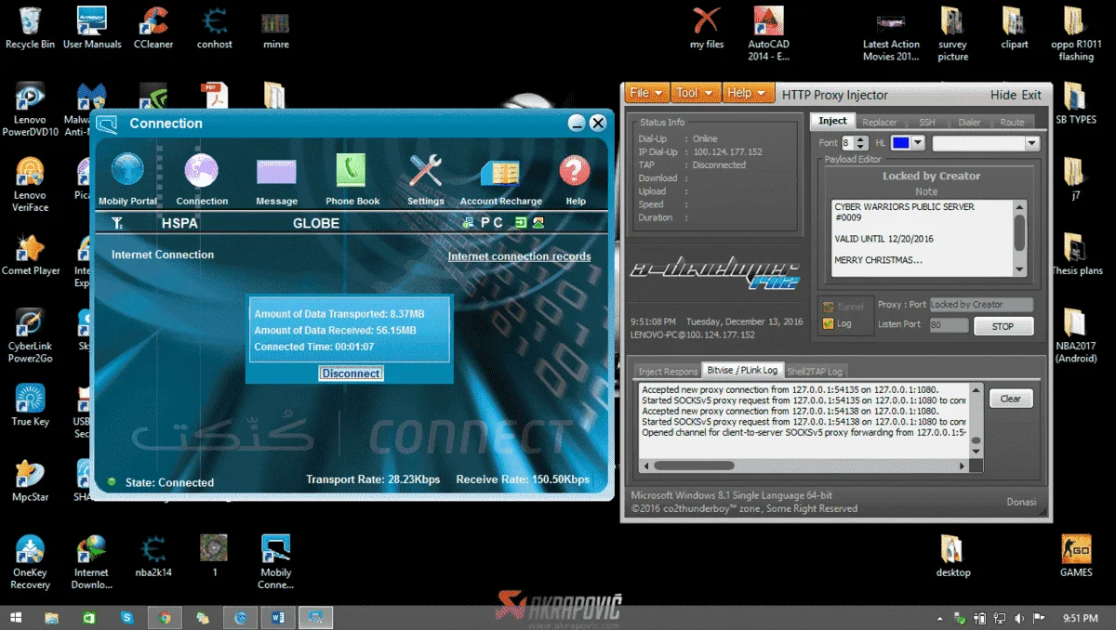Switch to the Route tab
Viewport: 1116px width, 630px height.
1012,122
